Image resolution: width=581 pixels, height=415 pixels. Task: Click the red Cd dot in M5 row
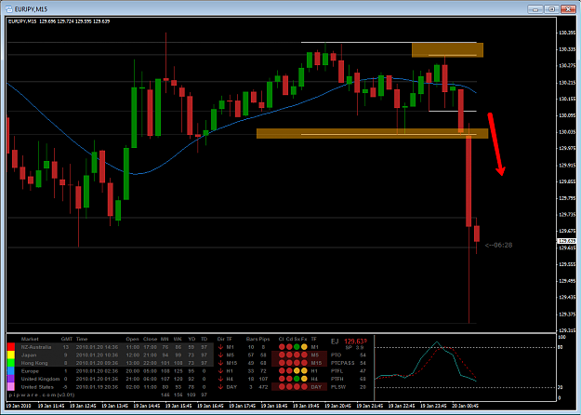(x=289, y=355)
